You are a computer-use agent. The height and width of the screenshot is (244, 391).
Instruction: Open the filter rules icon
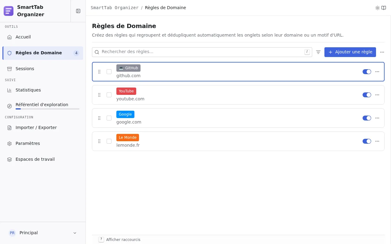click(x=318, y=52)
